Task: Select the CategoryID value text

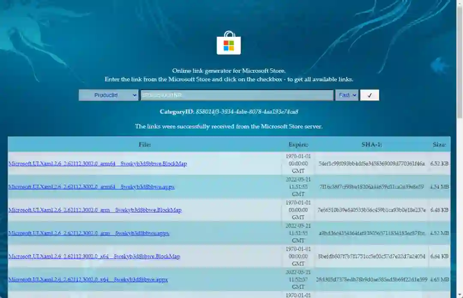Action: (247, 112)
